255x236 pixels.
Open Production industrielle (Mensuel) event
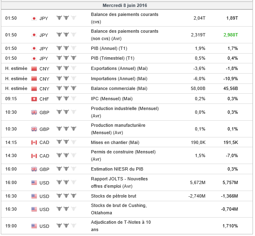pyautogui.click(x=125, y=112)
